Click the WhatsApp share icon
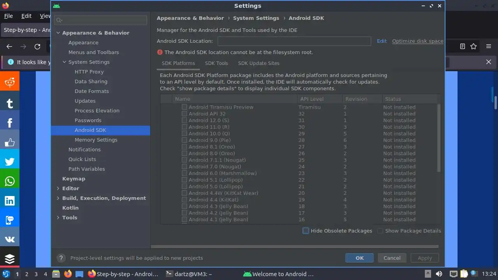This screenshot has width=498, height=280. [10, 181]
